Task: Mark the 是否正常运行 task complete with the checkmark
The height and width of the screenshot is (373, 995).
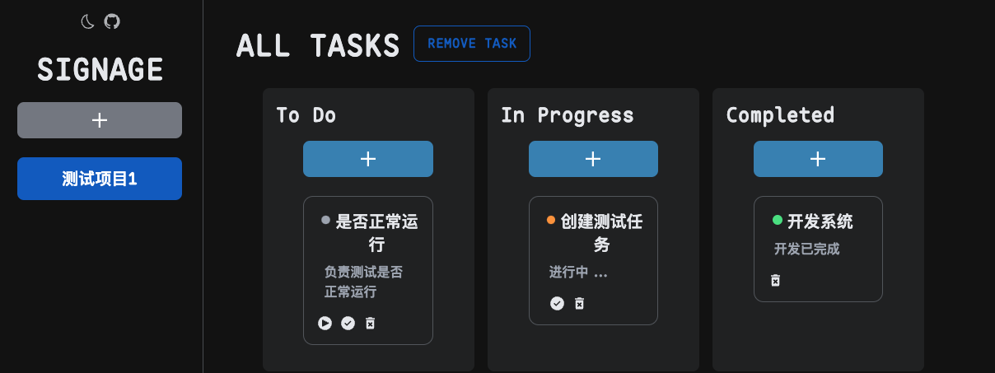Action: [x=348, y=324]
